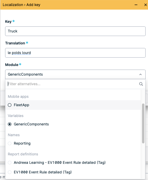Click the Localization breadcrumb in title bar
This screenshot has width=148, height=180.
13,5
